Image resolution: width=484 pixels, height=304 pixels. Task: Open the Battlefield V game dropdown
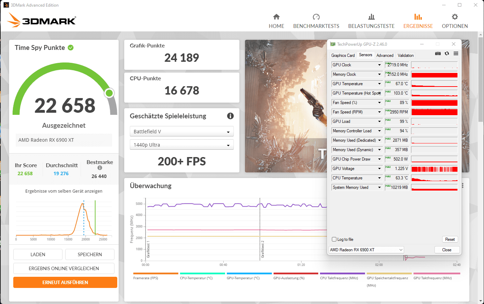pyautogui.click(x=181, y=132)
